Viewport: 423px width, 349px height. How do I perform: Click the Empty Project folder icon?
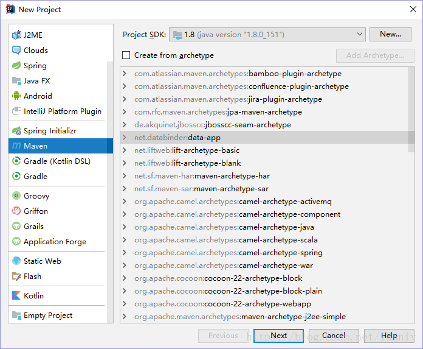(x=16, y=316)
